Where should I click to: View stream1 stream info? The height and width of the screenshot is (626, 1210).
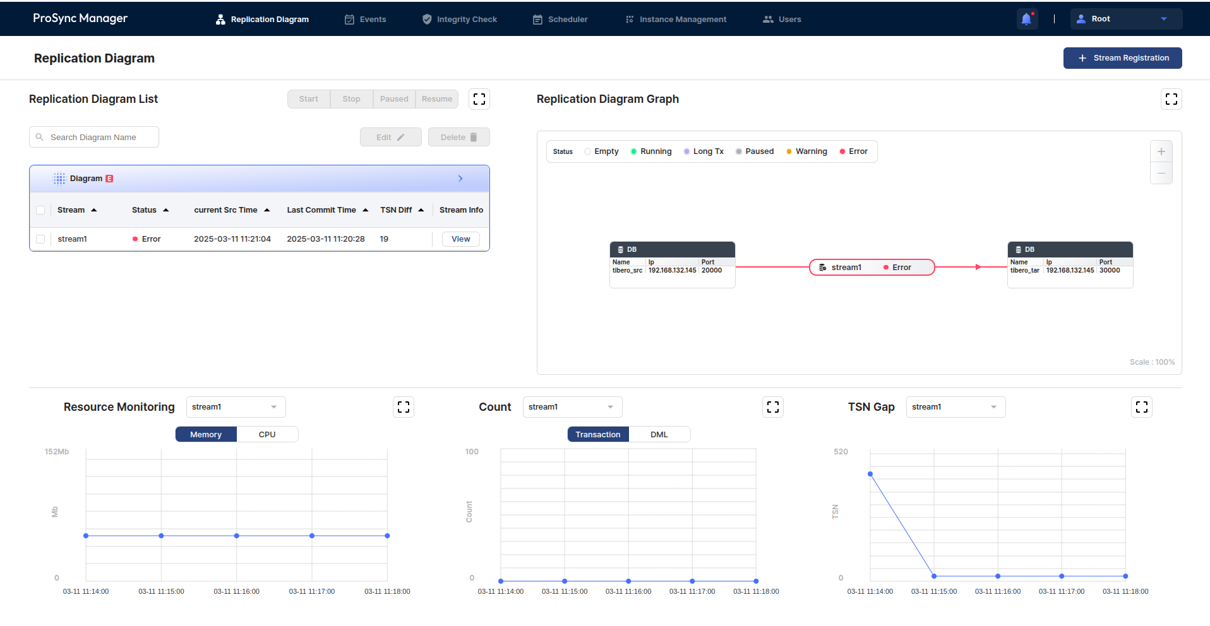click(x=460, y=239)
